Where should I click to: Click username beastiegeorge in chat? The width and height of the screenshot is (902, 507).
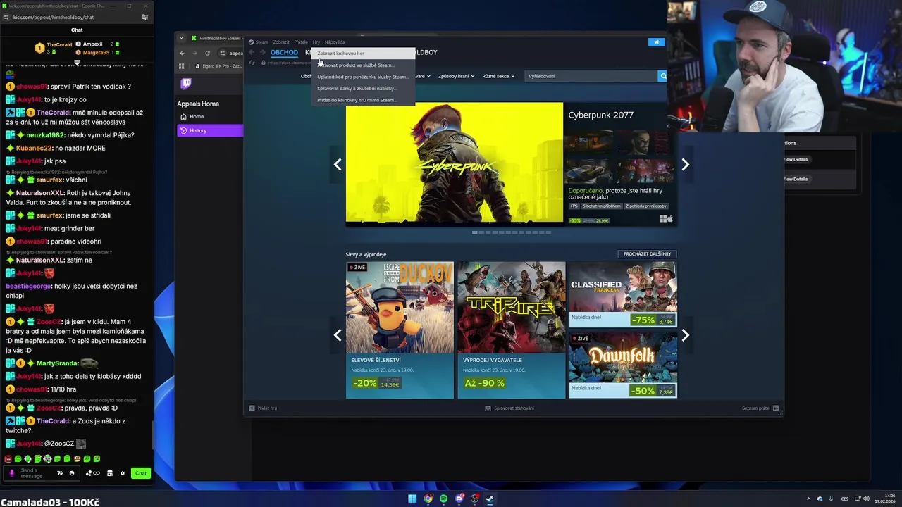tap(28, 287)
